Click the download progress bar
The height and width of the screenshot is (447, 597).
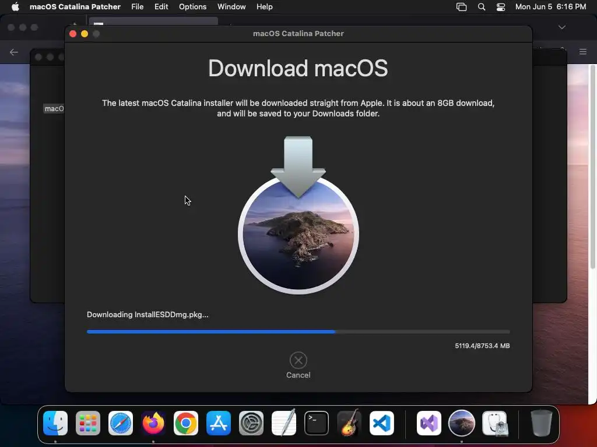coord(298,331)
